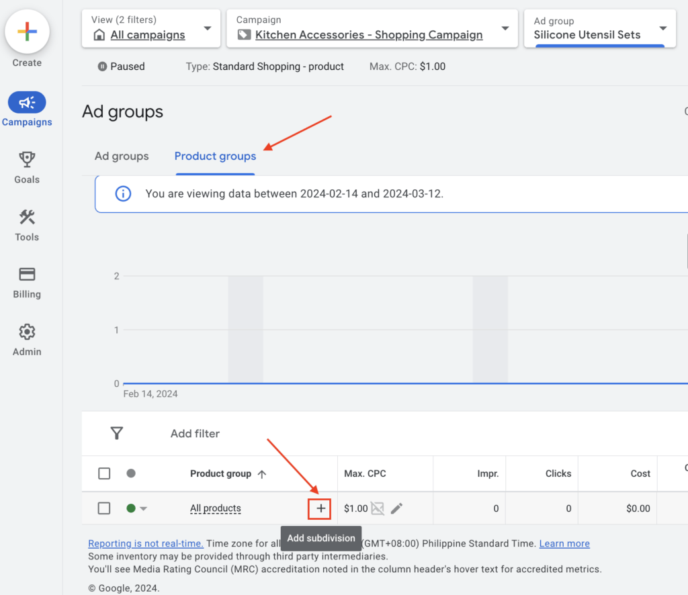The image size is (688, 595).
Task: Click the crossed-out chart icon next to $1.00
Action: pyautogui.click(x=378, y=508)
